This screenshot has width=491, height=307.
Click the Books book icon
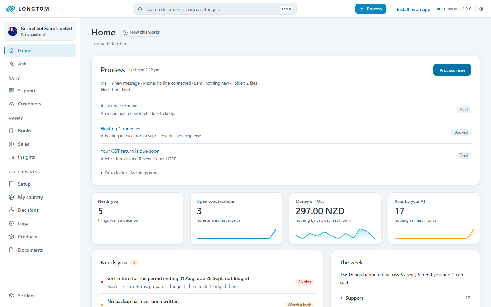pyautogui.click(x=11, y=131)
